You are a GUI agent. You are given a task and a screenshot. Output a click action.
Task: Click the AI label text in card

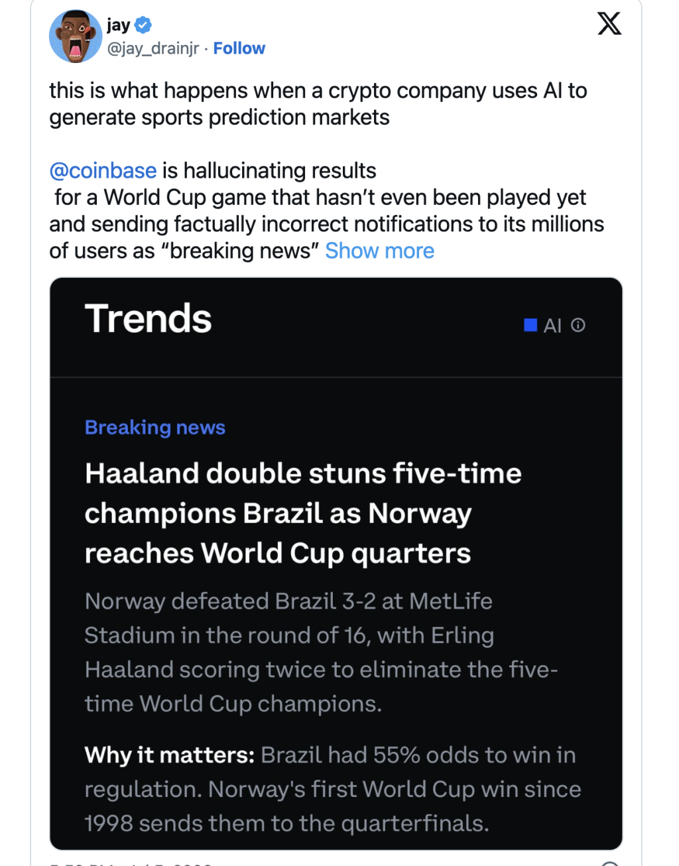point(552,326)
